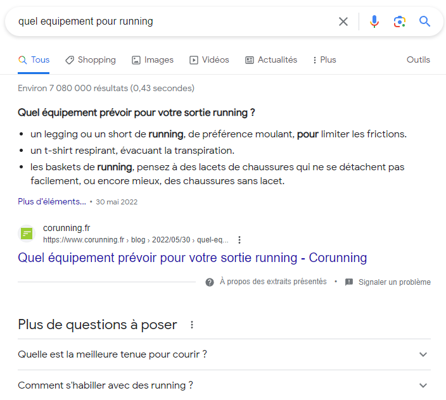The height and width of the screenshot is (400, 446).
Task: Click chevron for meilleure tenue pour courir
Action: tap(423, 354)
